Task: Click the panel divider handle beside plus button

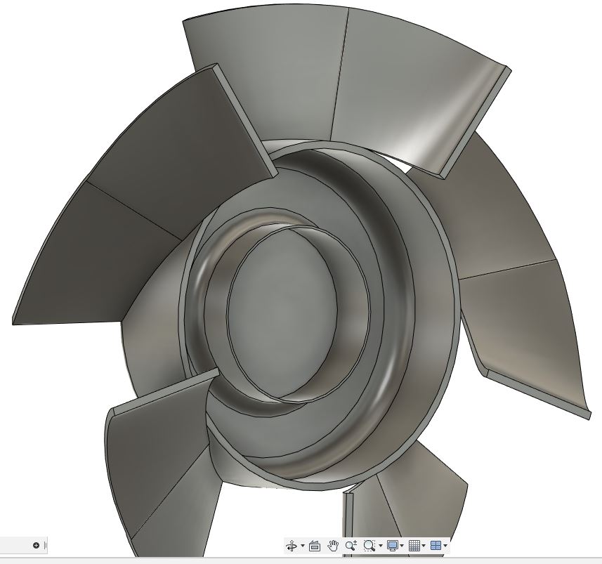Action: pyautogui.click(x=45, y=545)
